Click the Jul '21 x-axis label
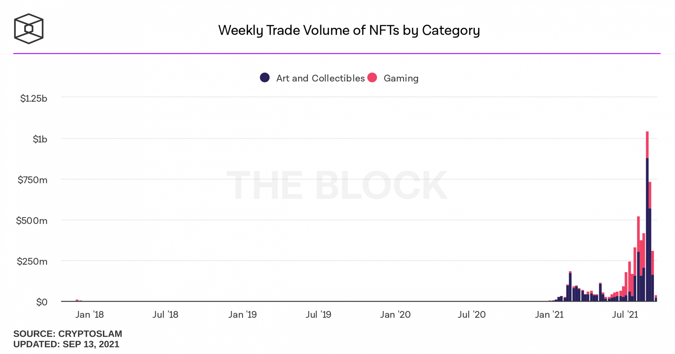675x354 pixels. 625,314
